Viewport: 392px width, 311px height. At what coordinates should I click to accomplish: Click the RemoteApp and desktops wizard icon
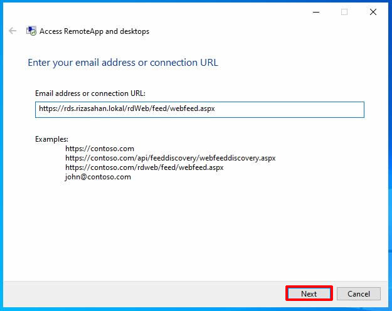pyautogui.click(x=31, y=31)
